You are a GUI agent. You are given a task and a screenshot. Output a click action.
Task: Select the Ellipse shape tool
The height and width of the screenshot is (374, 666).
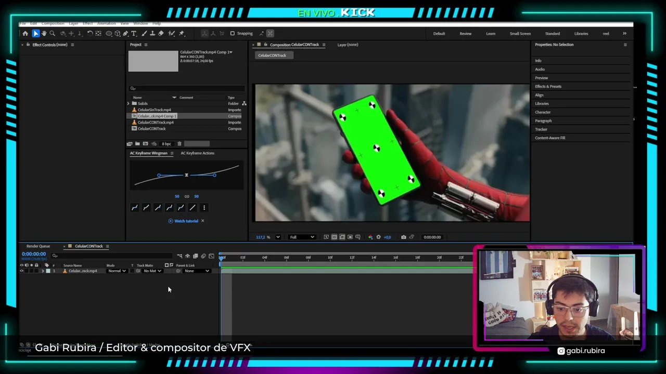coord(109,33)
